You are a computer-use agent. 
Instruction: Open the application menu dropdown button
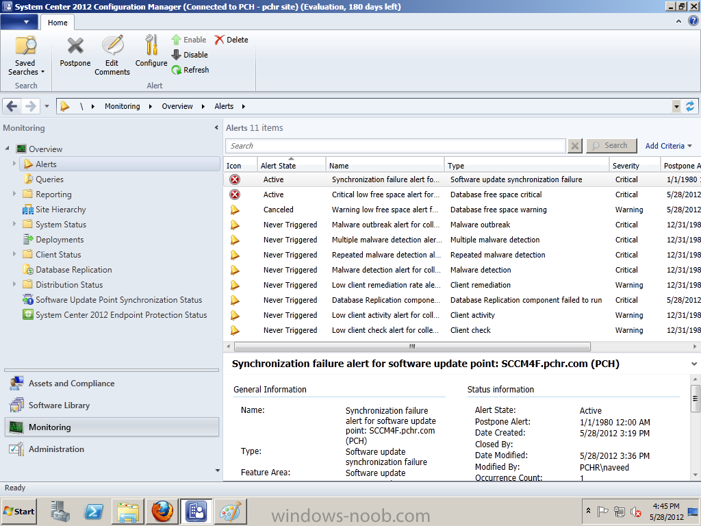pyautogui.click(x=19, y=22)
